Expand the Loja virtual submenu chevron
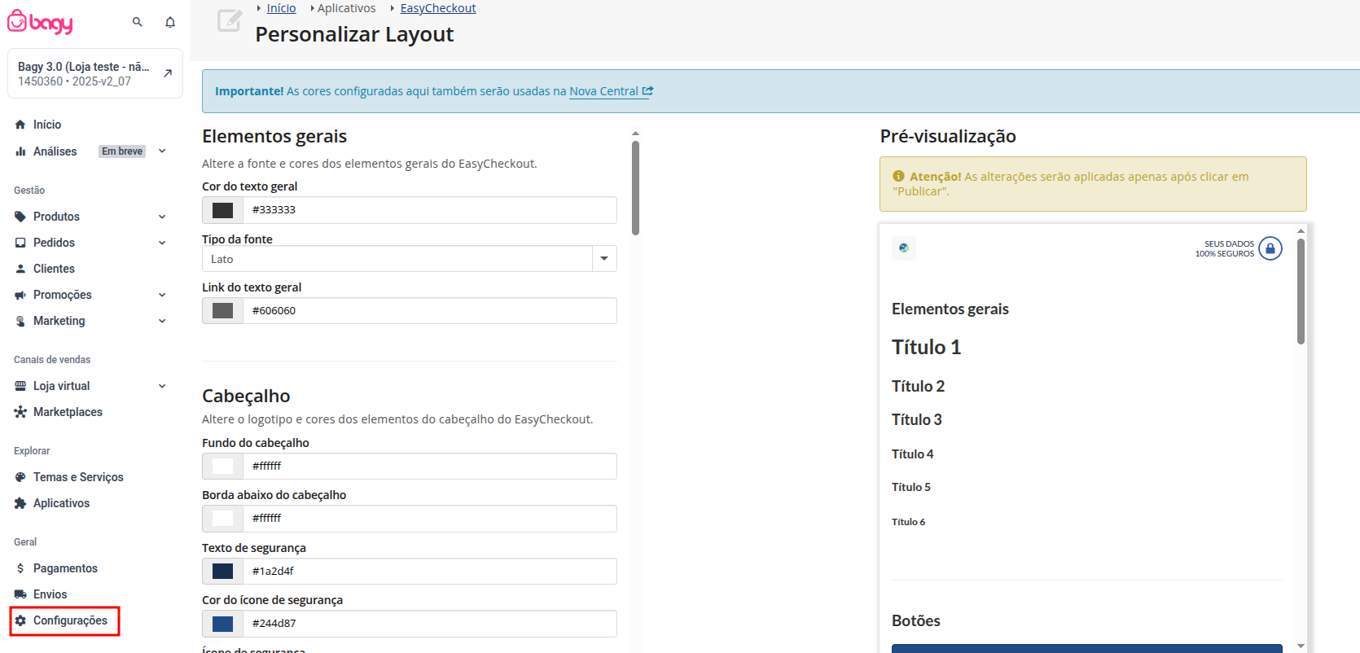 pyautogui.click(x=162, y=386)
